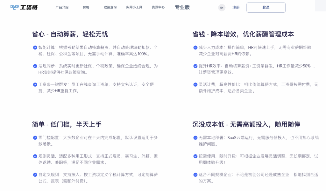
Task: Click the check icon beside 法规同步
Action: point(35,66)
